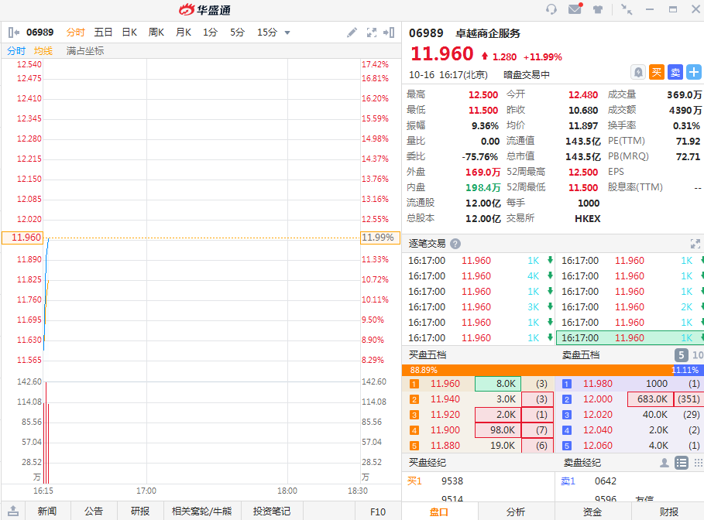Image resolution: width=704 pixels, height=520 pixels.
Task: Select bid level 1 price 11.960
Action: tap(445, 384)
